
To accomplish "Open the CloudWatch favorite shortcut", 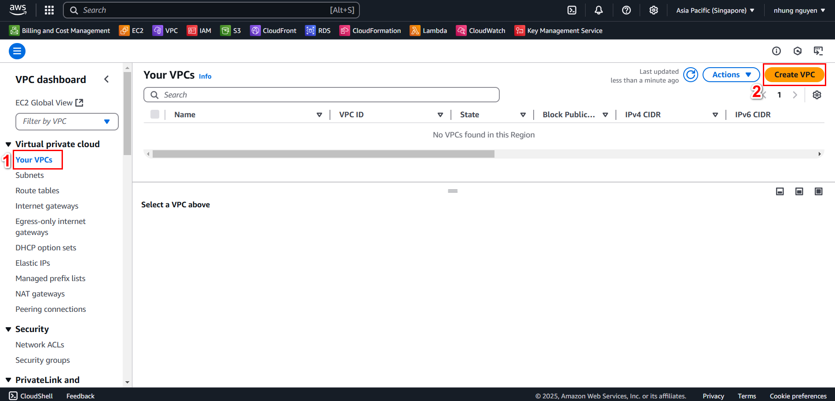I will point(481,30).
